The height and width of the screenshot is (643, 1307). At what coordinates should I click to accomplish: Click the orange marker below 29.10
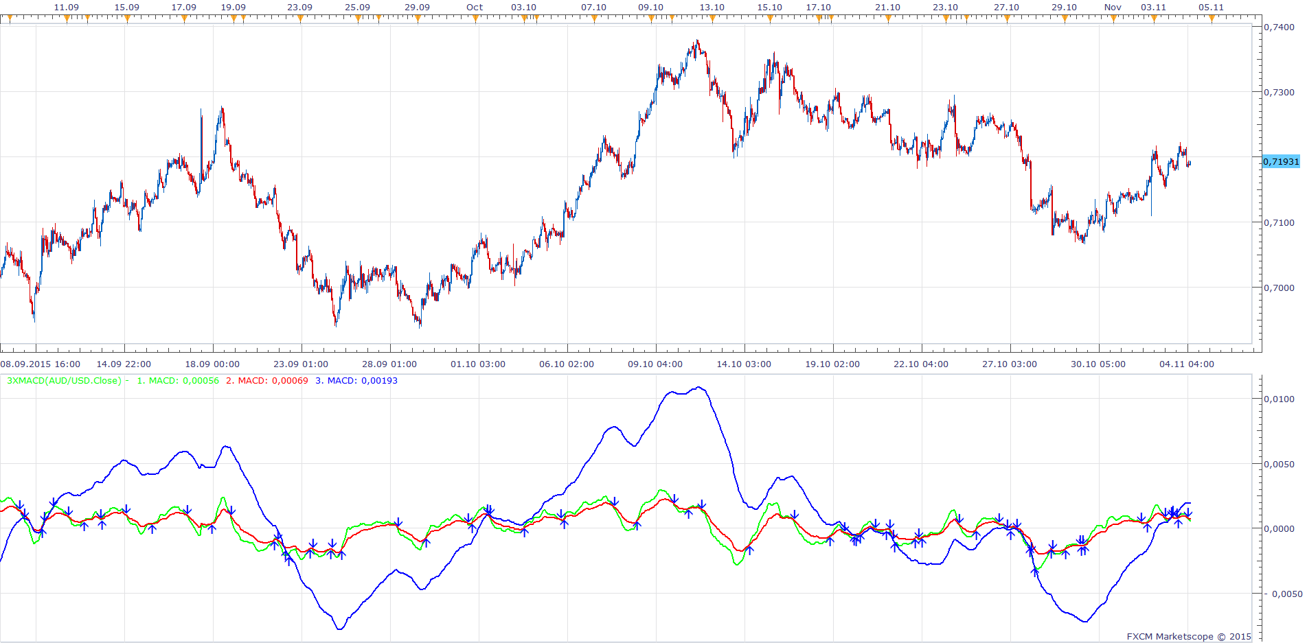[x=1065, y=19]
